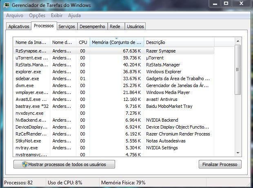The width and height of the screenshot is (253, 188).
Task: Sort by CPU column header
Action: [83, 42]
